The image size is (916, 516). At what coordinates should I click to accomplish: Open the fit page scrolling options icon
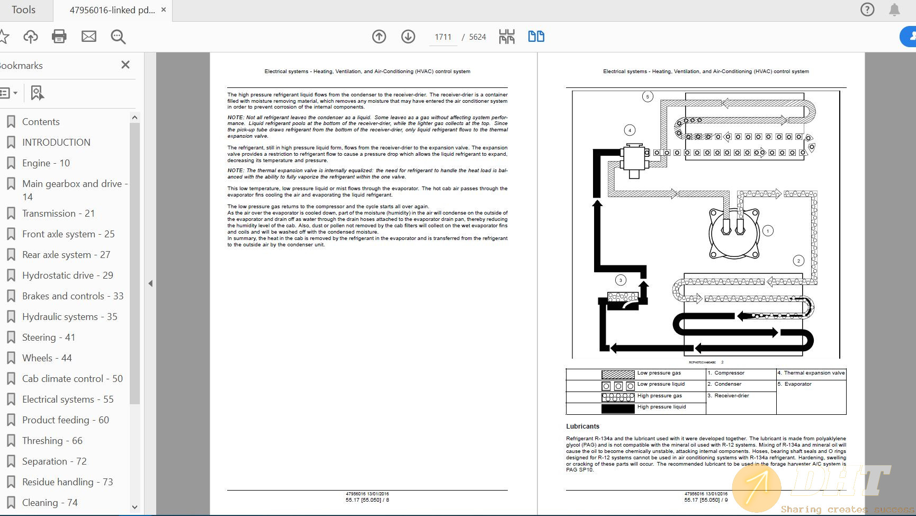(507, 37)
